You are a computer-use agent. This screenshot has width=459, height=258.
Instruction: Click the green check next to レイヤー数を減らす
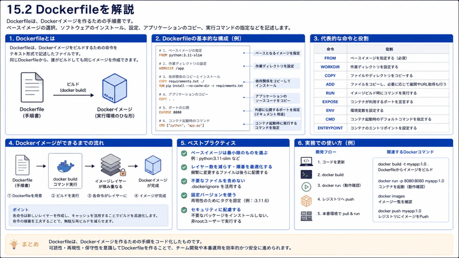tap(184, 167)
